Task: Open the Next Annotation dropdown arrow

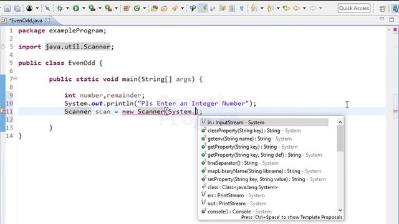Action: 262,8
